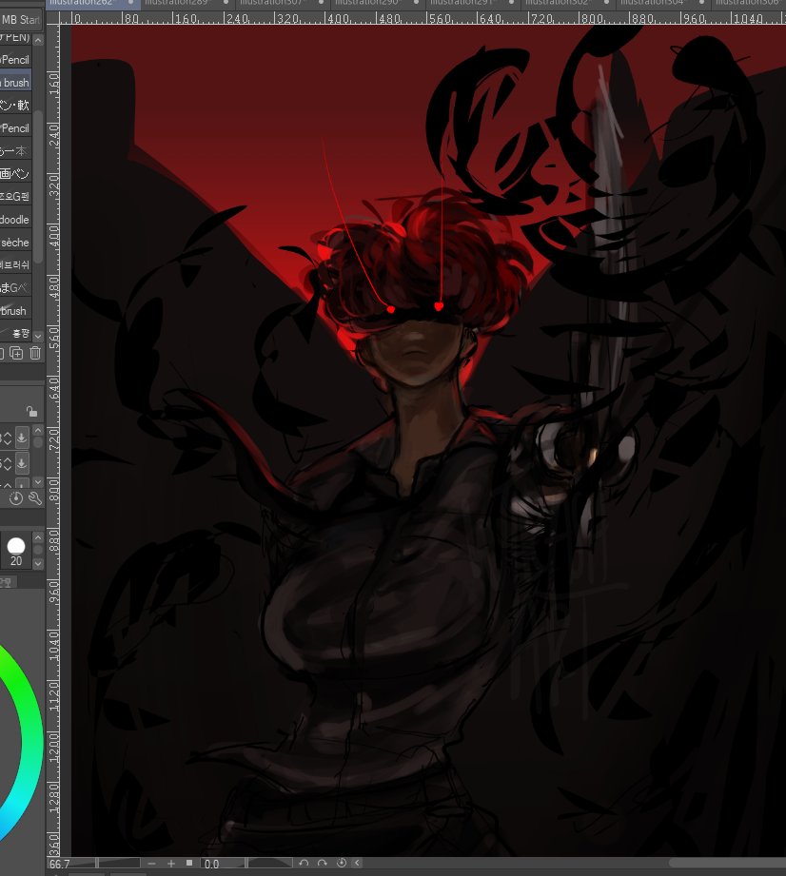The width and height of the screenshot is (786, 876).
Task: Pick a hue on the color wheel ring
Action: [32, 743]
